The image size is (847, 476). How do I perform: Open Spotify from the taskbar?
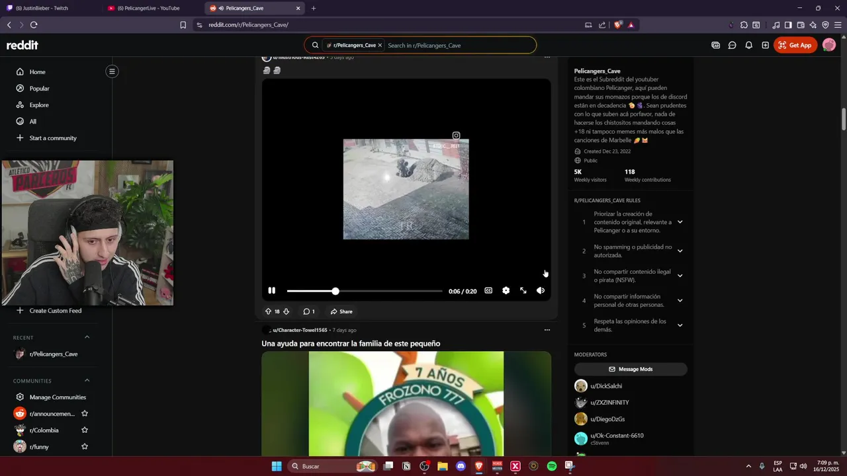tap(551, 466)
